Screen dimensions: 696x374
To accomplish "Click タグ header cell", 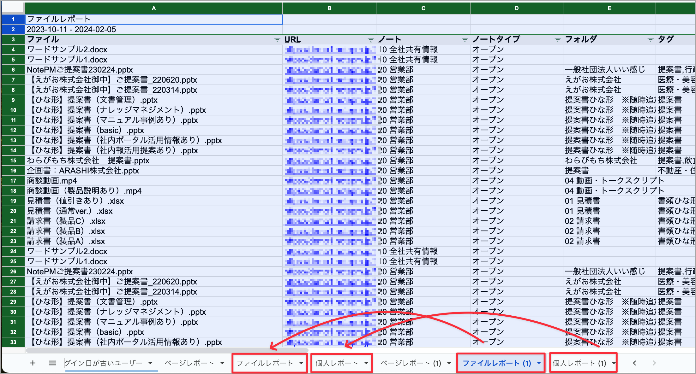I will tap(675, 39).
